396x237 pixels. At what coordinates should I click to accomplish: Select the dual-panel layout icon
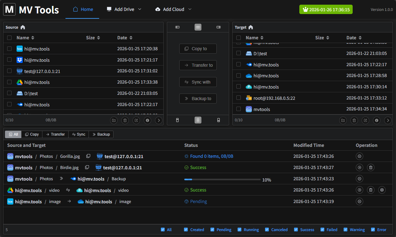[x=198, y=27]
